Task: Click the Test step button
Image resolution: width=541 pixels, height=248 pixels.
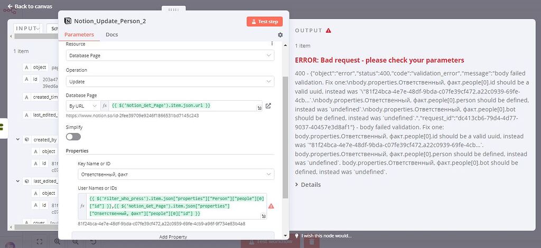Action: [265, 22]
